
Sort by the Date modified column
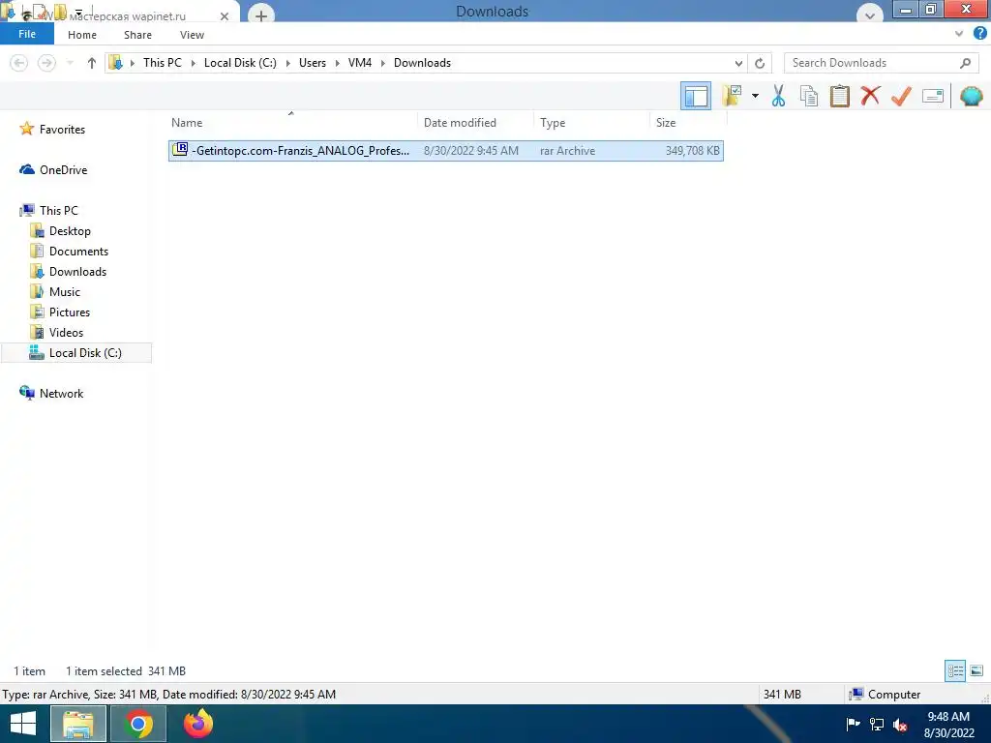(x=460, y=123)
